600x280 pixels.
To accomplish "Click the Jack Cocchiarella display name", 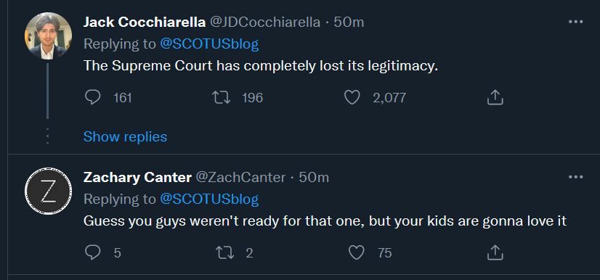I will pos(145,22).
